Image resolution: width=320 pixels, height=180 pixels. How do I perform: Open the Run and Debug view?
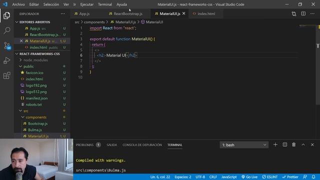(6, 60)
